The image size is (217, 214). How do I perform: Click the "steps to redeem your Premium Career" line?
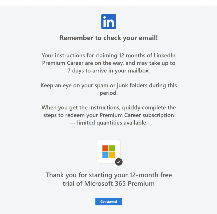point(109,115)
